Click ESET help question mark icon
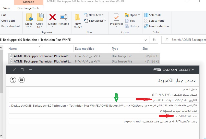206x139 pixels. tap(13, 80)
